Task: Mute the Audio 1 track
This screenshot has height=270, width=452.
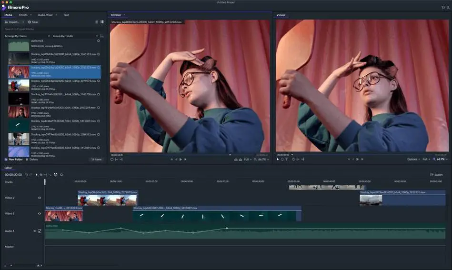Action: pos(35,231)
